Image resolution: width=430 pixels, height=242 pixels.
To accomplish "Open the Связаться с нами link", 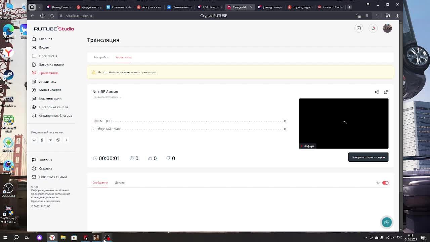I will [53, 177].
